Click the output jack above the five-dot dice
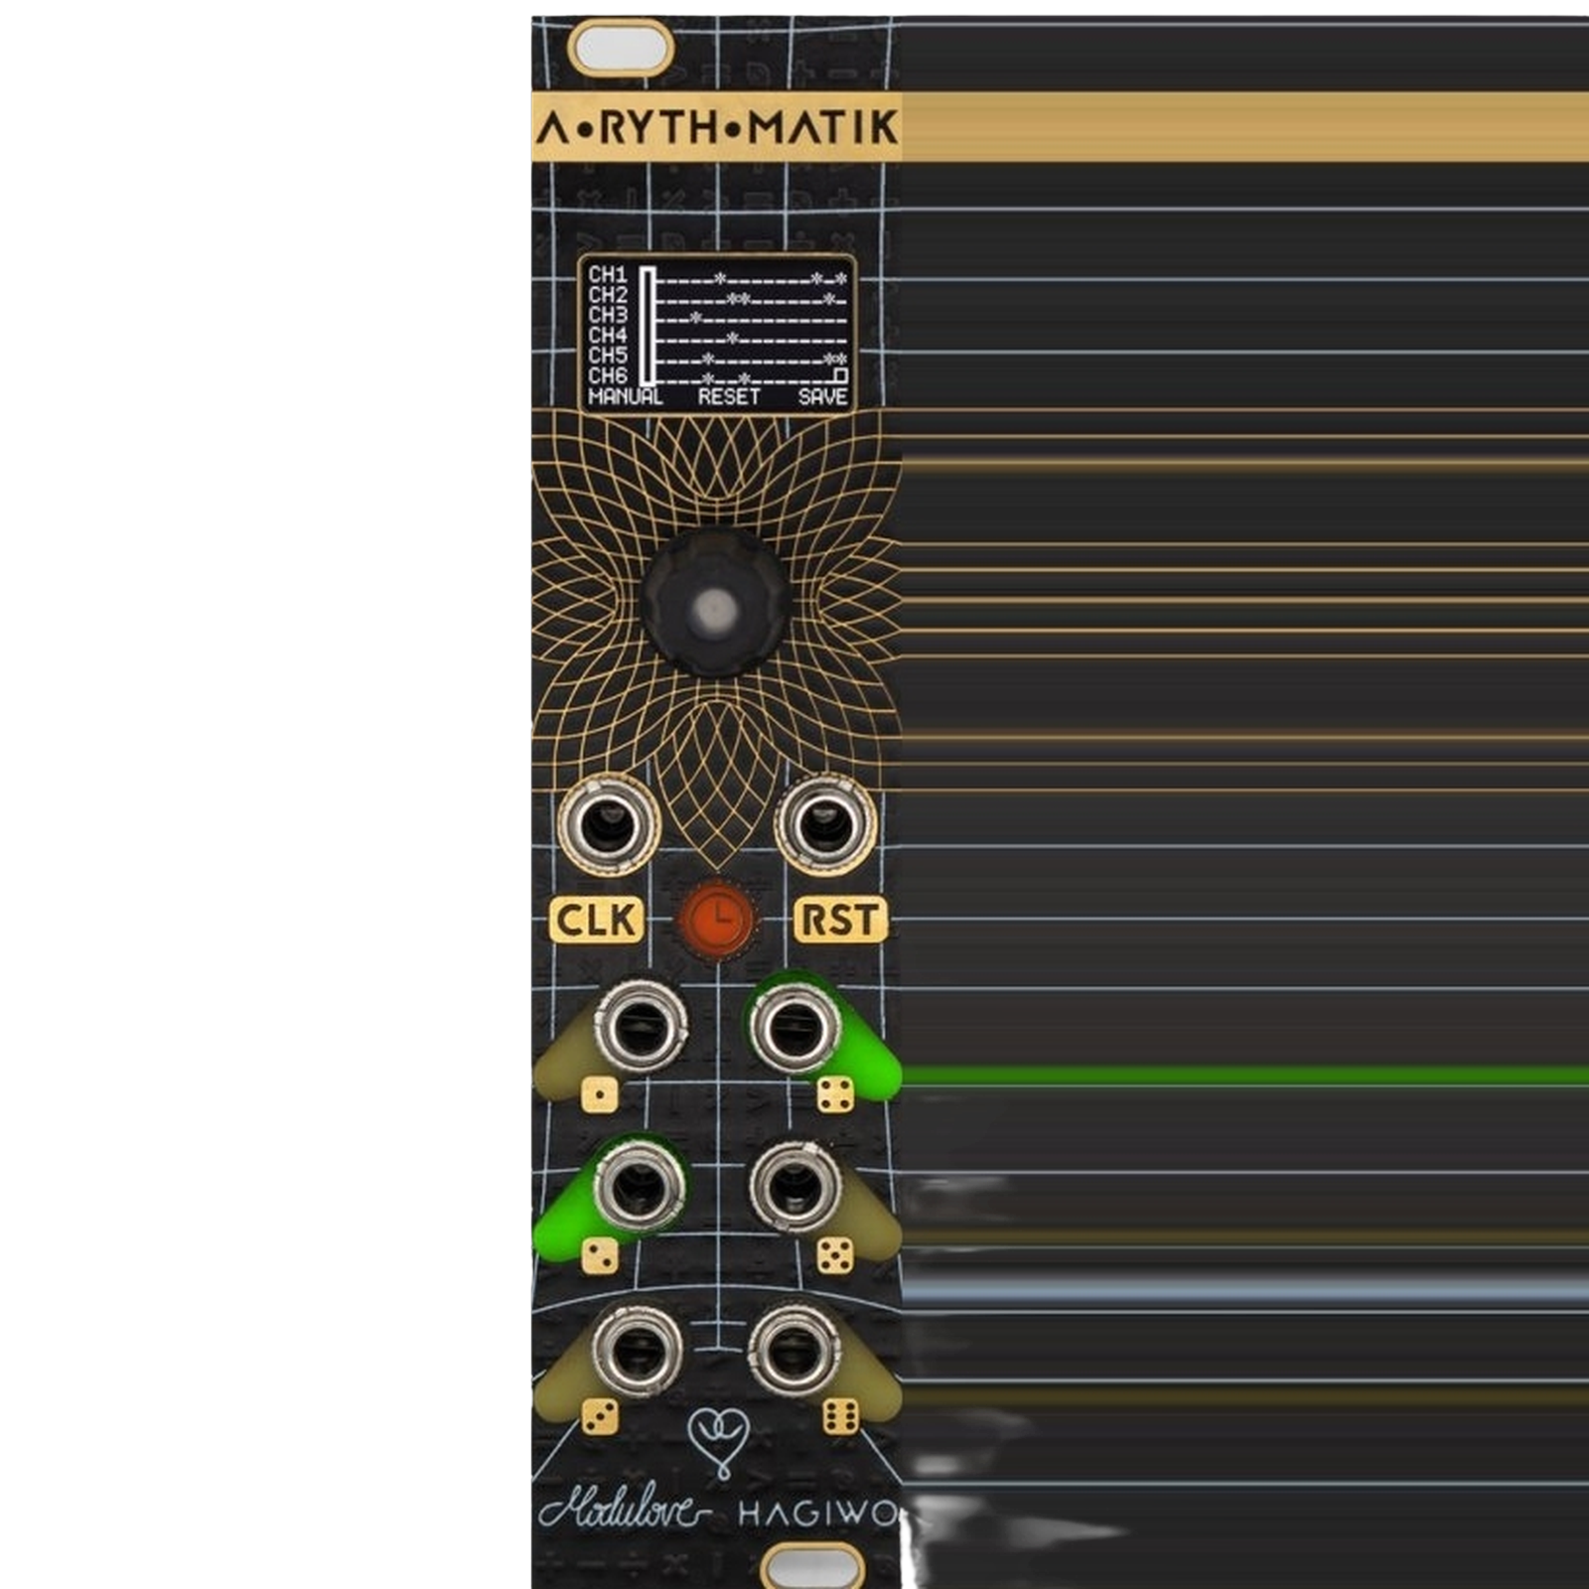 click(794, 1187)
